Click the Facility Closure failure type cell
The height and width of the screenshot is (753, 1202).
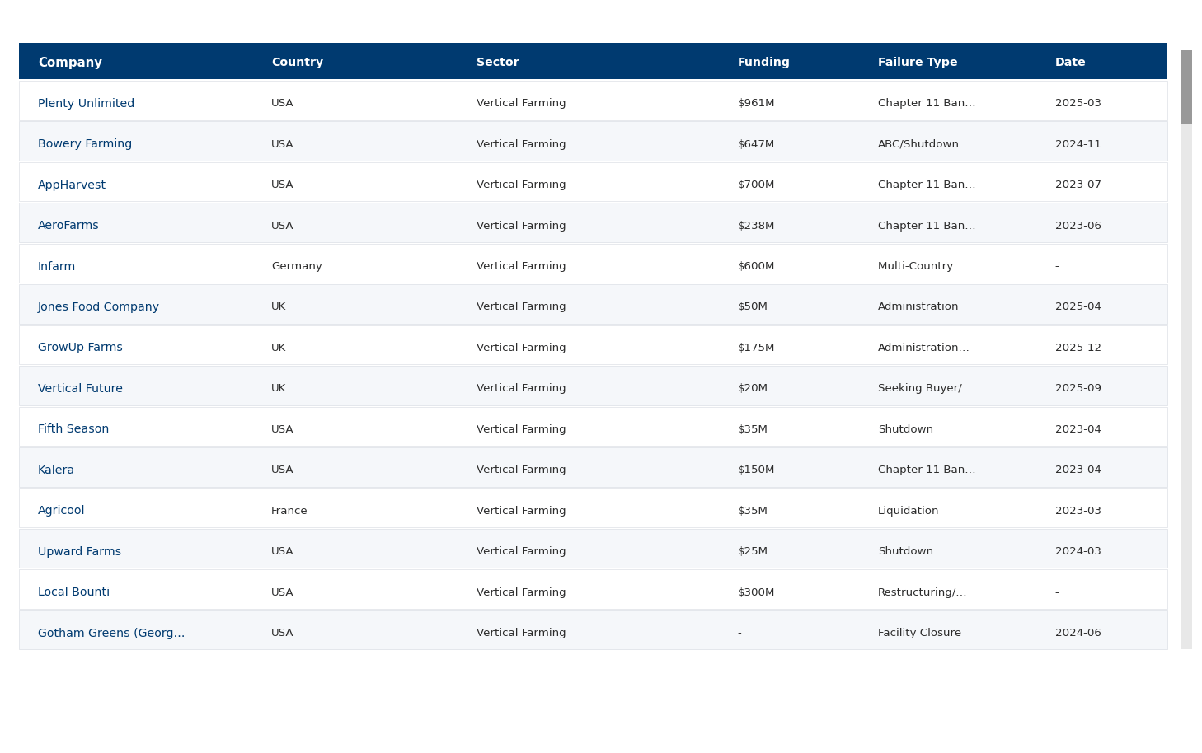[919, 633]
